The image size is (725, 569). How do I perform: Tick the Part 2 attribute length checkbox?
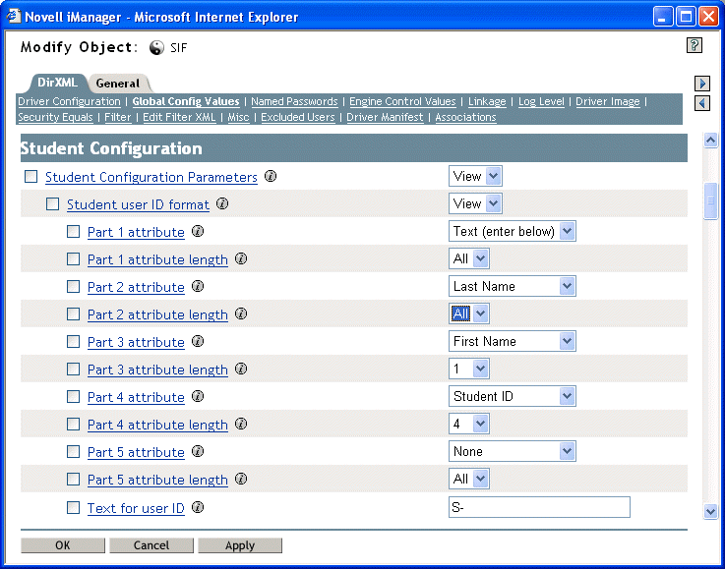tap(74, 314)
